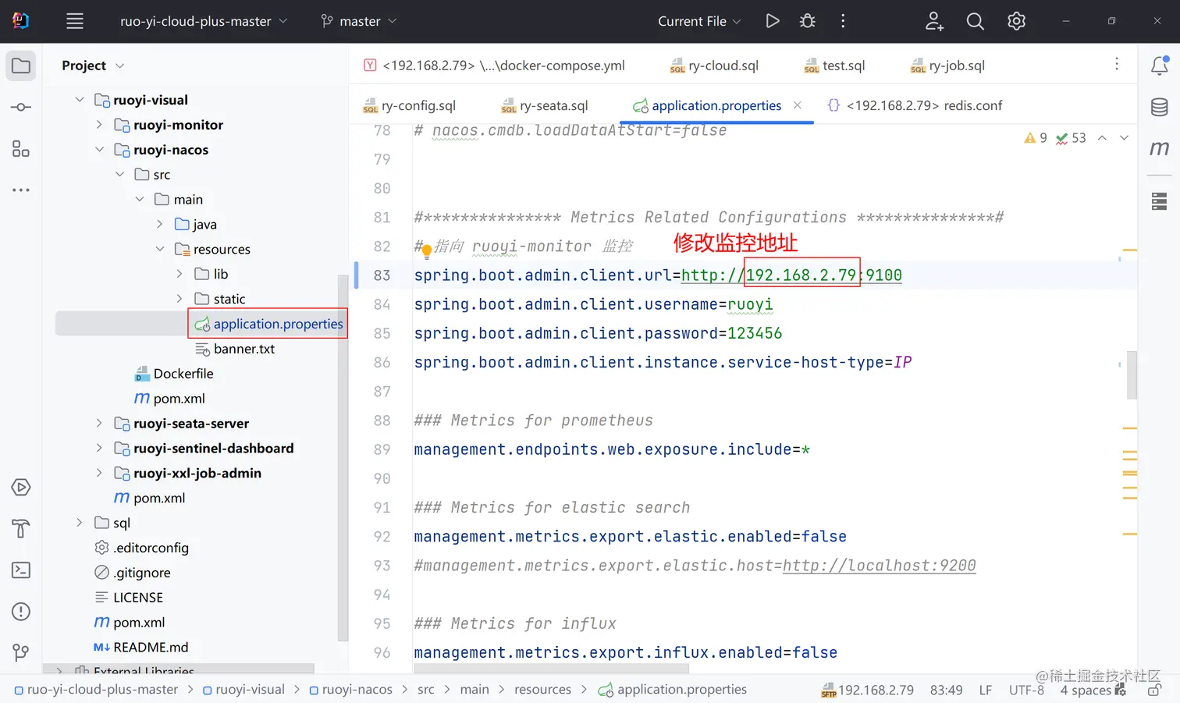Open the Maven tool window
1180x703 pixels.
pos(1160,148)
